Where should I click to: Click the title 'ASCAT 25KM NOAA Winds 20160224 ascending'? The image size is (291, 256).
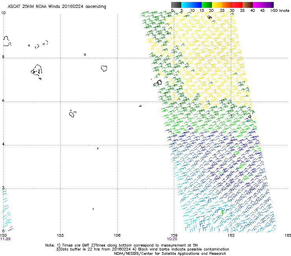(x=57, y=7)
